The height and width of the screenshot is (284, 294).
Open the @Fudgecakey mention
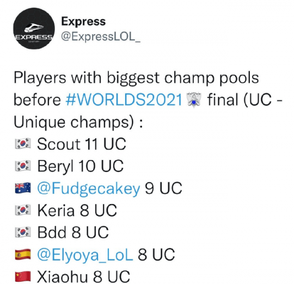click(x=89, y=188)
